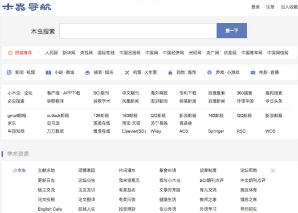This screenshot has width=298, height=213.
Task: Open 客户端·APP下载 link
Action: click(63, 93)
